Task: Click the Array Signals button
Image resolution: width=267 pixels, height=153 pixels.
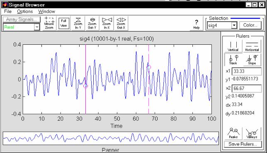Action: [x=22, y=19]
